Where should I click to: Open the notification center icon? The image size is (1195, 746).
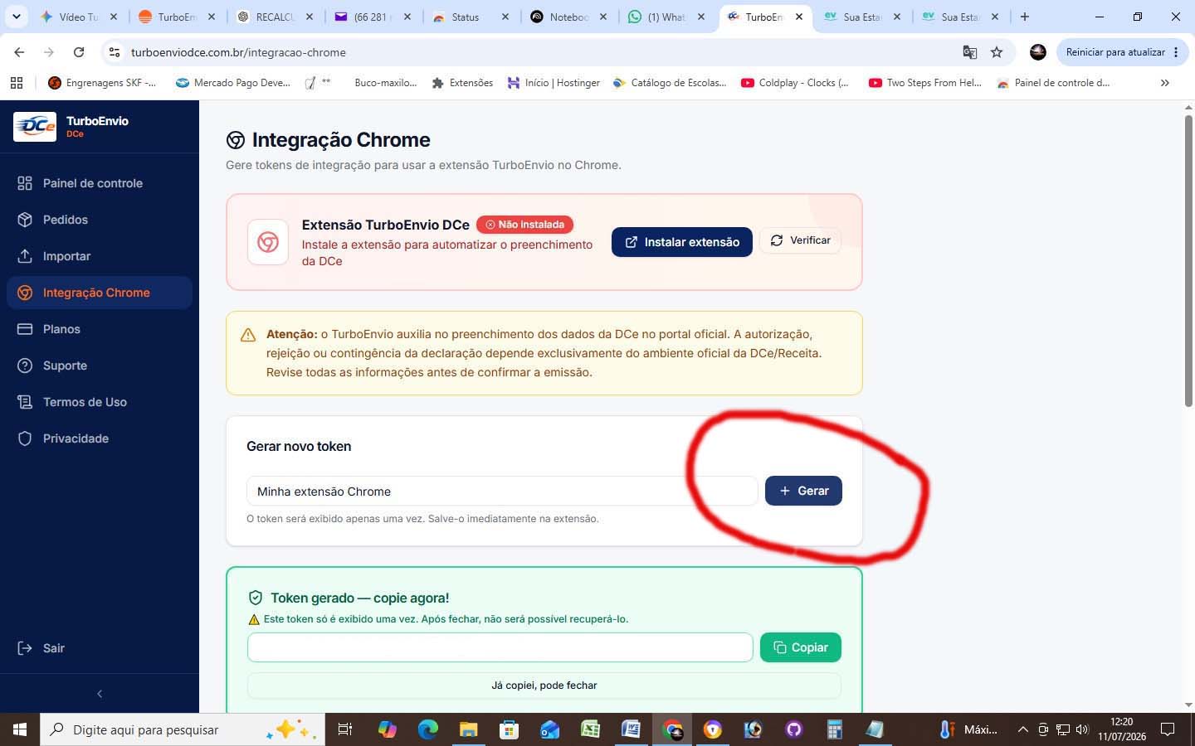[x=1168, y=729]
